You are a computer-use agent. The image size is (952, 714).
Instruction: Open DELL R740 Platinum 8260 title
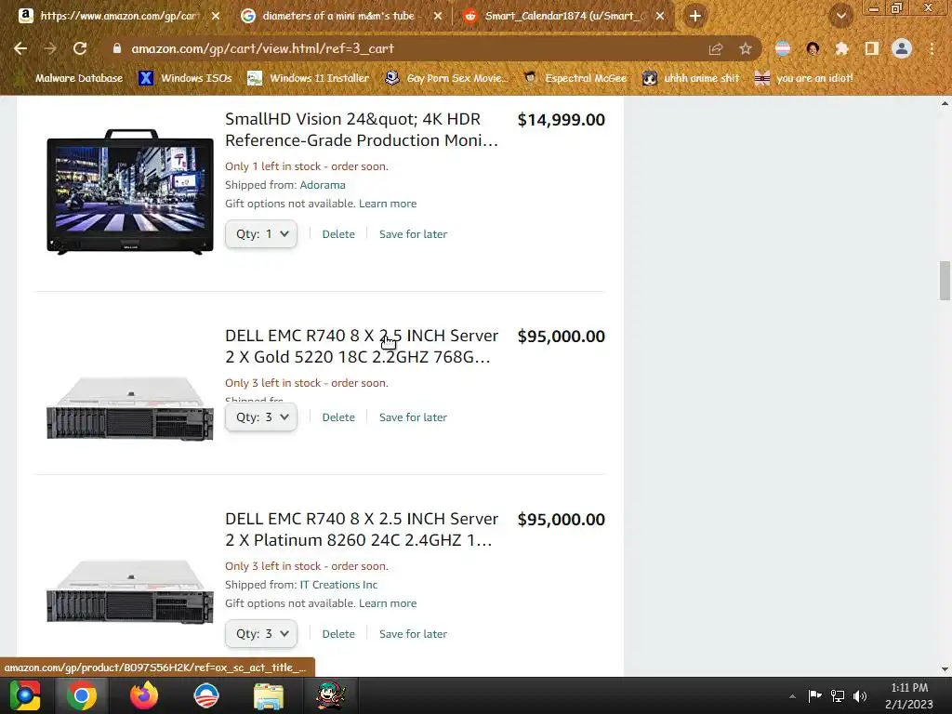point(362,529)
